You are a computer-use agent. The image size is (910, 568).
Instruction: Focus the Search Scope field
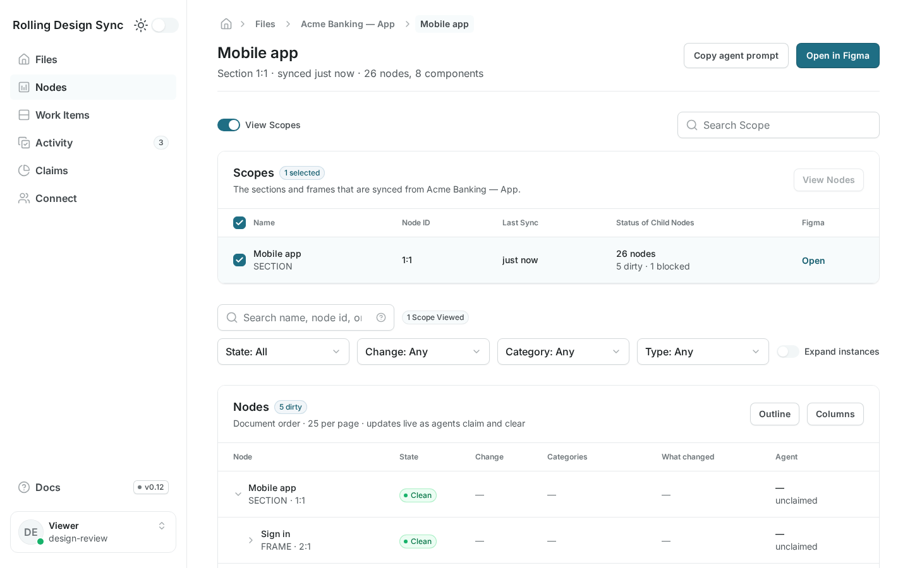point(779,125)
